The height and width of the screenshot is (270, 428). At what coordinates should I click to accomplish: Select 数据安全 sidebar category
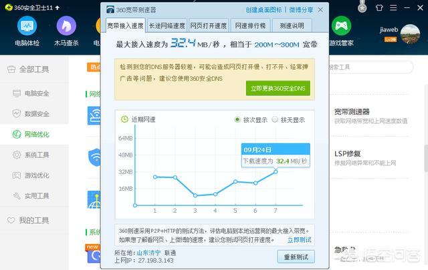[x=34, y=114]
